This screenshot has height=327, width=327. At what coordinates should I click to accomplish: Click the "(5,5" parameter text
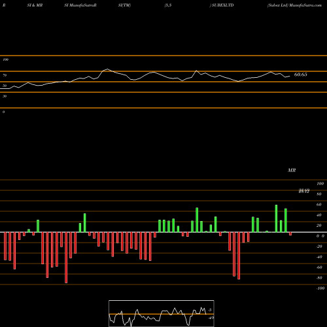(x=168, y=5)
